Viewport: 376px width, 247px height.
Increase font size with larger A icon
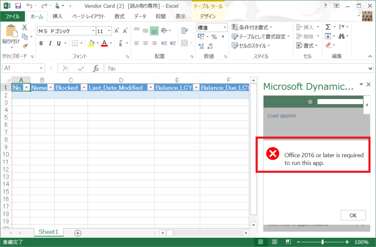pyautogui.click(x=117, y=31)
